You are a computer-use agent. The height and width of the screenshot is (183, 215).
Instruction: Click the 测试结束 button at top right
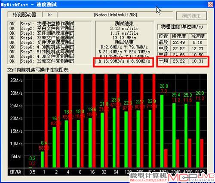pos(191,16)
